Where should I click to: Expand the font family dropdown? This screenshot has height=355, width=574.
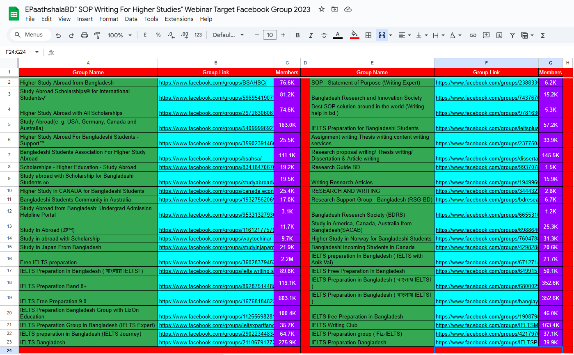point(229,35)
